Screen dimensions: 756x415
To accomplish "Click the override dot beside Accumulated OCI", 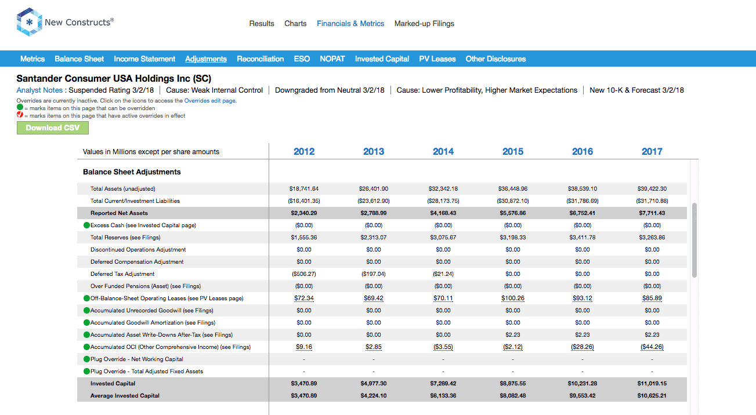I will 86,347.
